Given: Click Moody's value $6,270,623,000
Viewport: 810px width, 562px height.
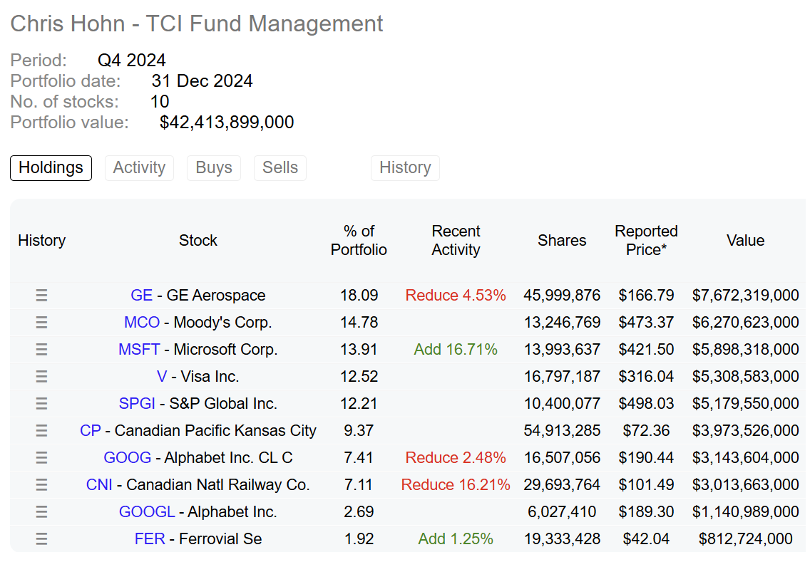Looking at the screenshot, I should click(x=745, y=323).
